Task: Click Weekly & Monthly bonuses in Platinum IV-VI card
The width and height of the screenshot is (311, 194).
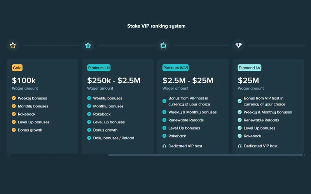Action: click(192, 112)
